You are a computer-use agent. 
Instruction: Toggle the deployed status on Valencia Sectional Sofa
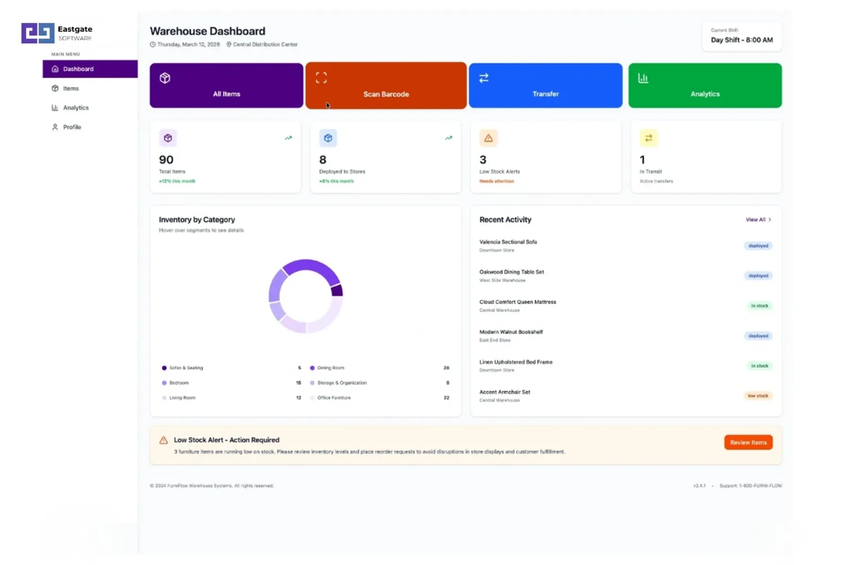pos(758,245)
